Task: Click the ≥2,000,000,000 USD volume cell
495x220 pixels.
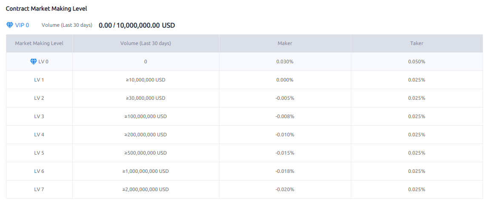Action: pyautogui.click(x=145, y=189)
